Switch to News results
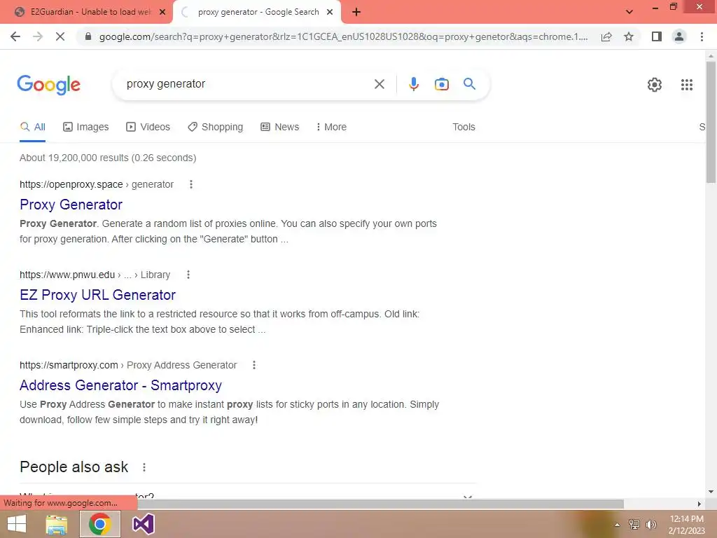Screen dimensions: 717x538 coord(280,127)
